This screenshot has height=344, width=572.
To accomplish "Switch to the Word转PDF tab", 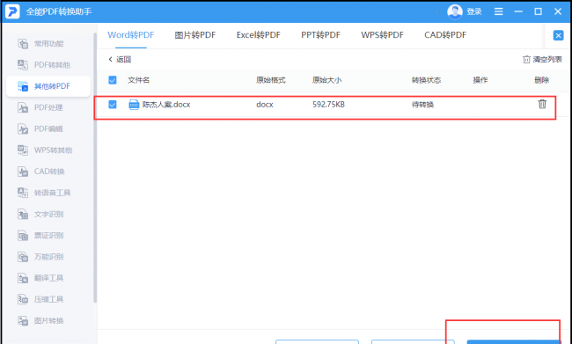I will [130, 35].
